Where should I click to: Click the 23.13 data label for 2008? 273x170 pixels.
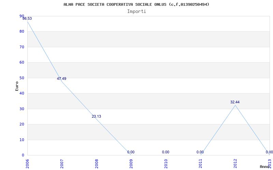pyautogui.click(x=96, y=116)
